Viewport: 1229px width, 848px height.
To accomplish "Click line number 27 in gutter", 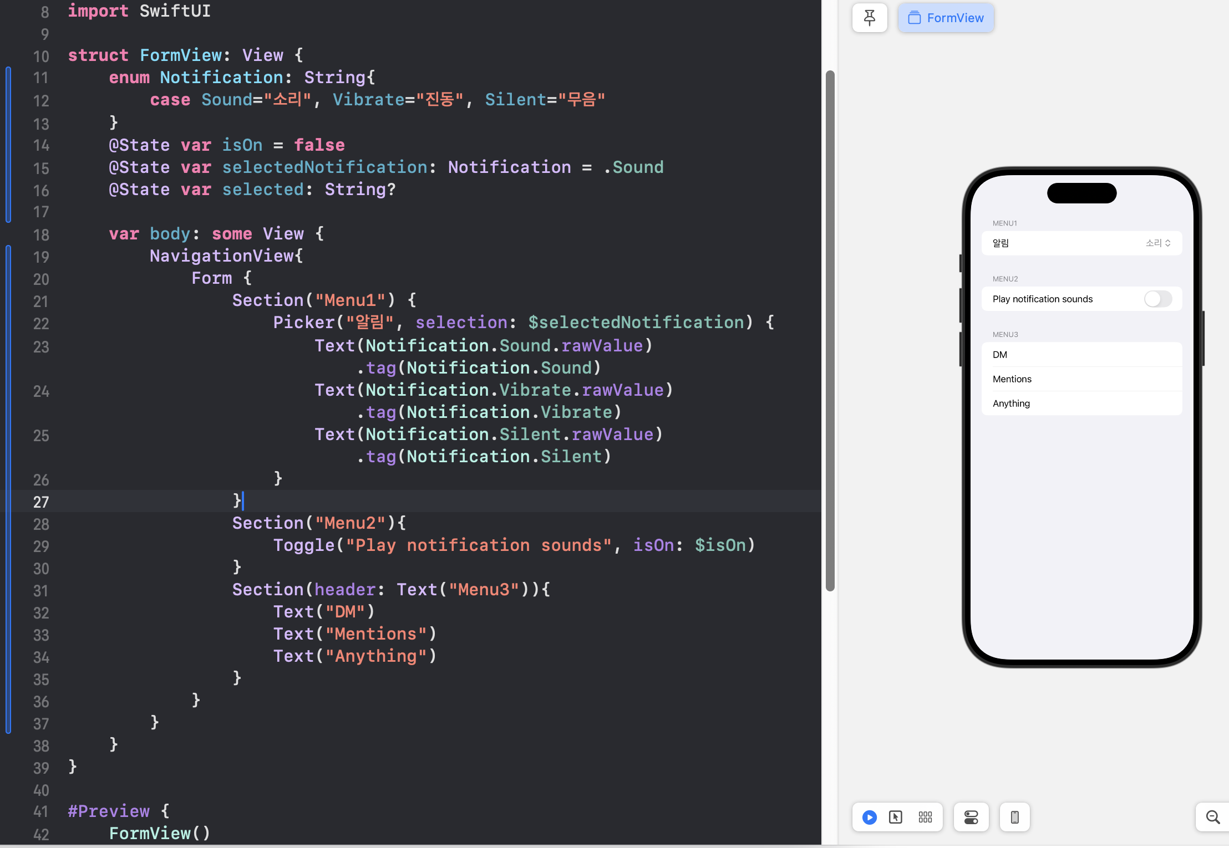I will click(x=41, y=502).
